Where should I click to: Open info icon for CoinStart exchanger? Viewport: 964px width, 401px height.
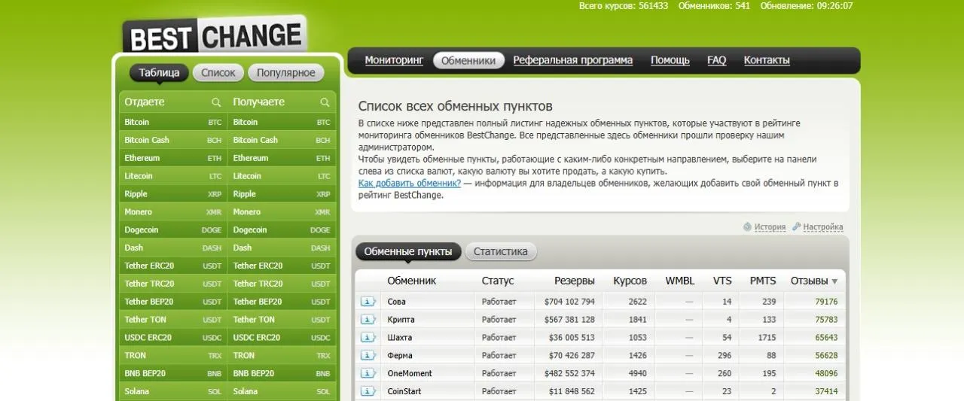(368, 391)
